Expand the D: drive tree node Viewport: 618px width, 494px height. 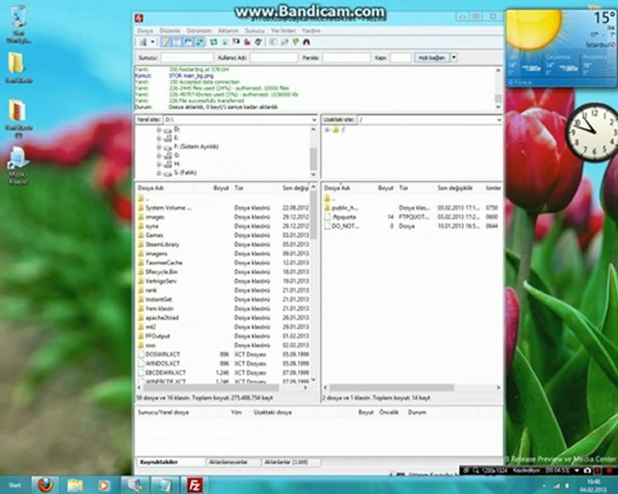[159, 129]
